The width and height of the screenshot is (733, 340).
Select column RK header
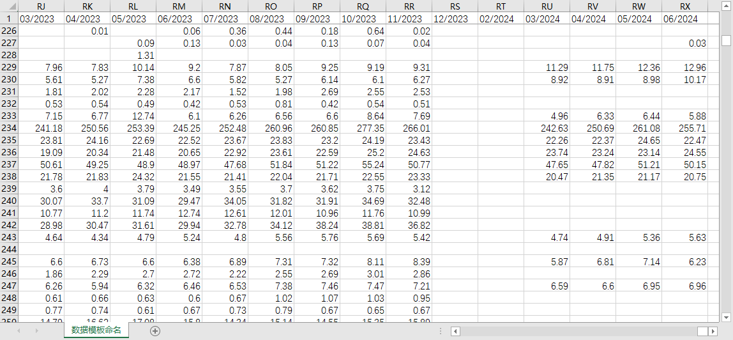coord(87,6)
